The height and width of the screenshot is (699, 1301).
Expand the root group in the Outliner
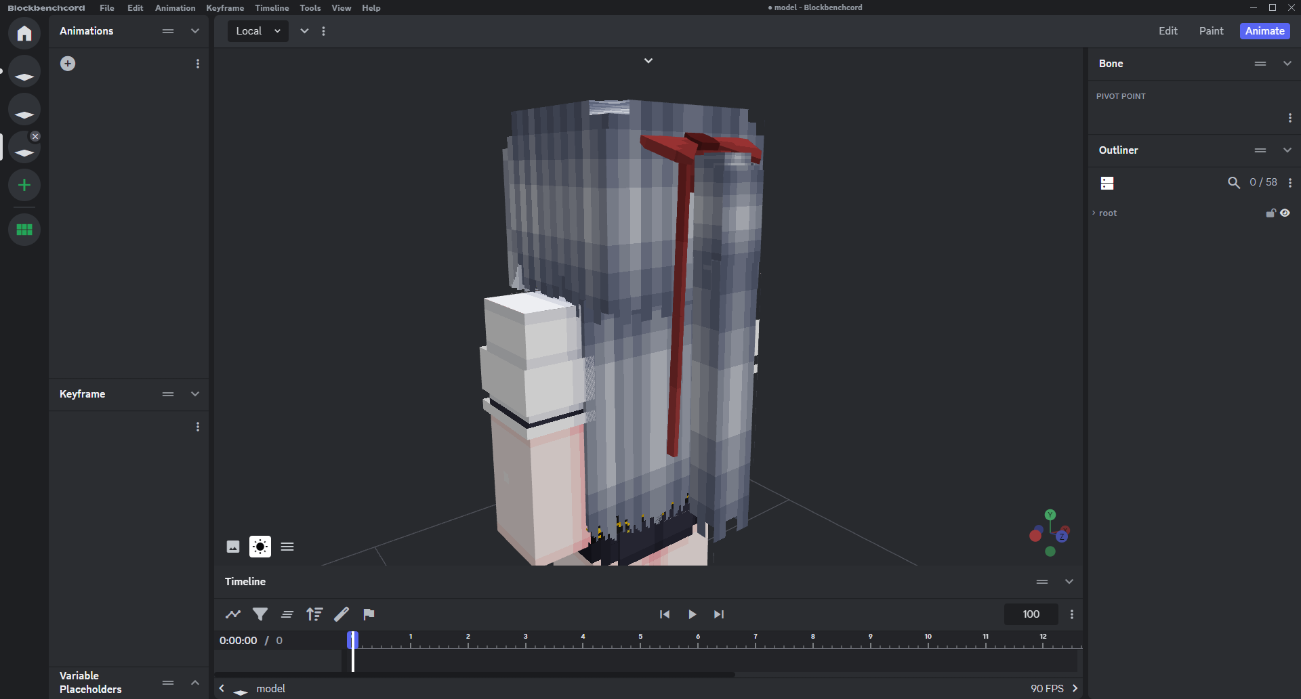point(1094,213)
